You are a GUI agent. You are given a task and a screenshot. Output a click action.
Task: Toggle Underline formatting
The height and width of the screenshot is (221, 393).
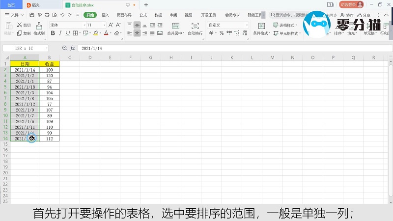[x=68, y=33]
